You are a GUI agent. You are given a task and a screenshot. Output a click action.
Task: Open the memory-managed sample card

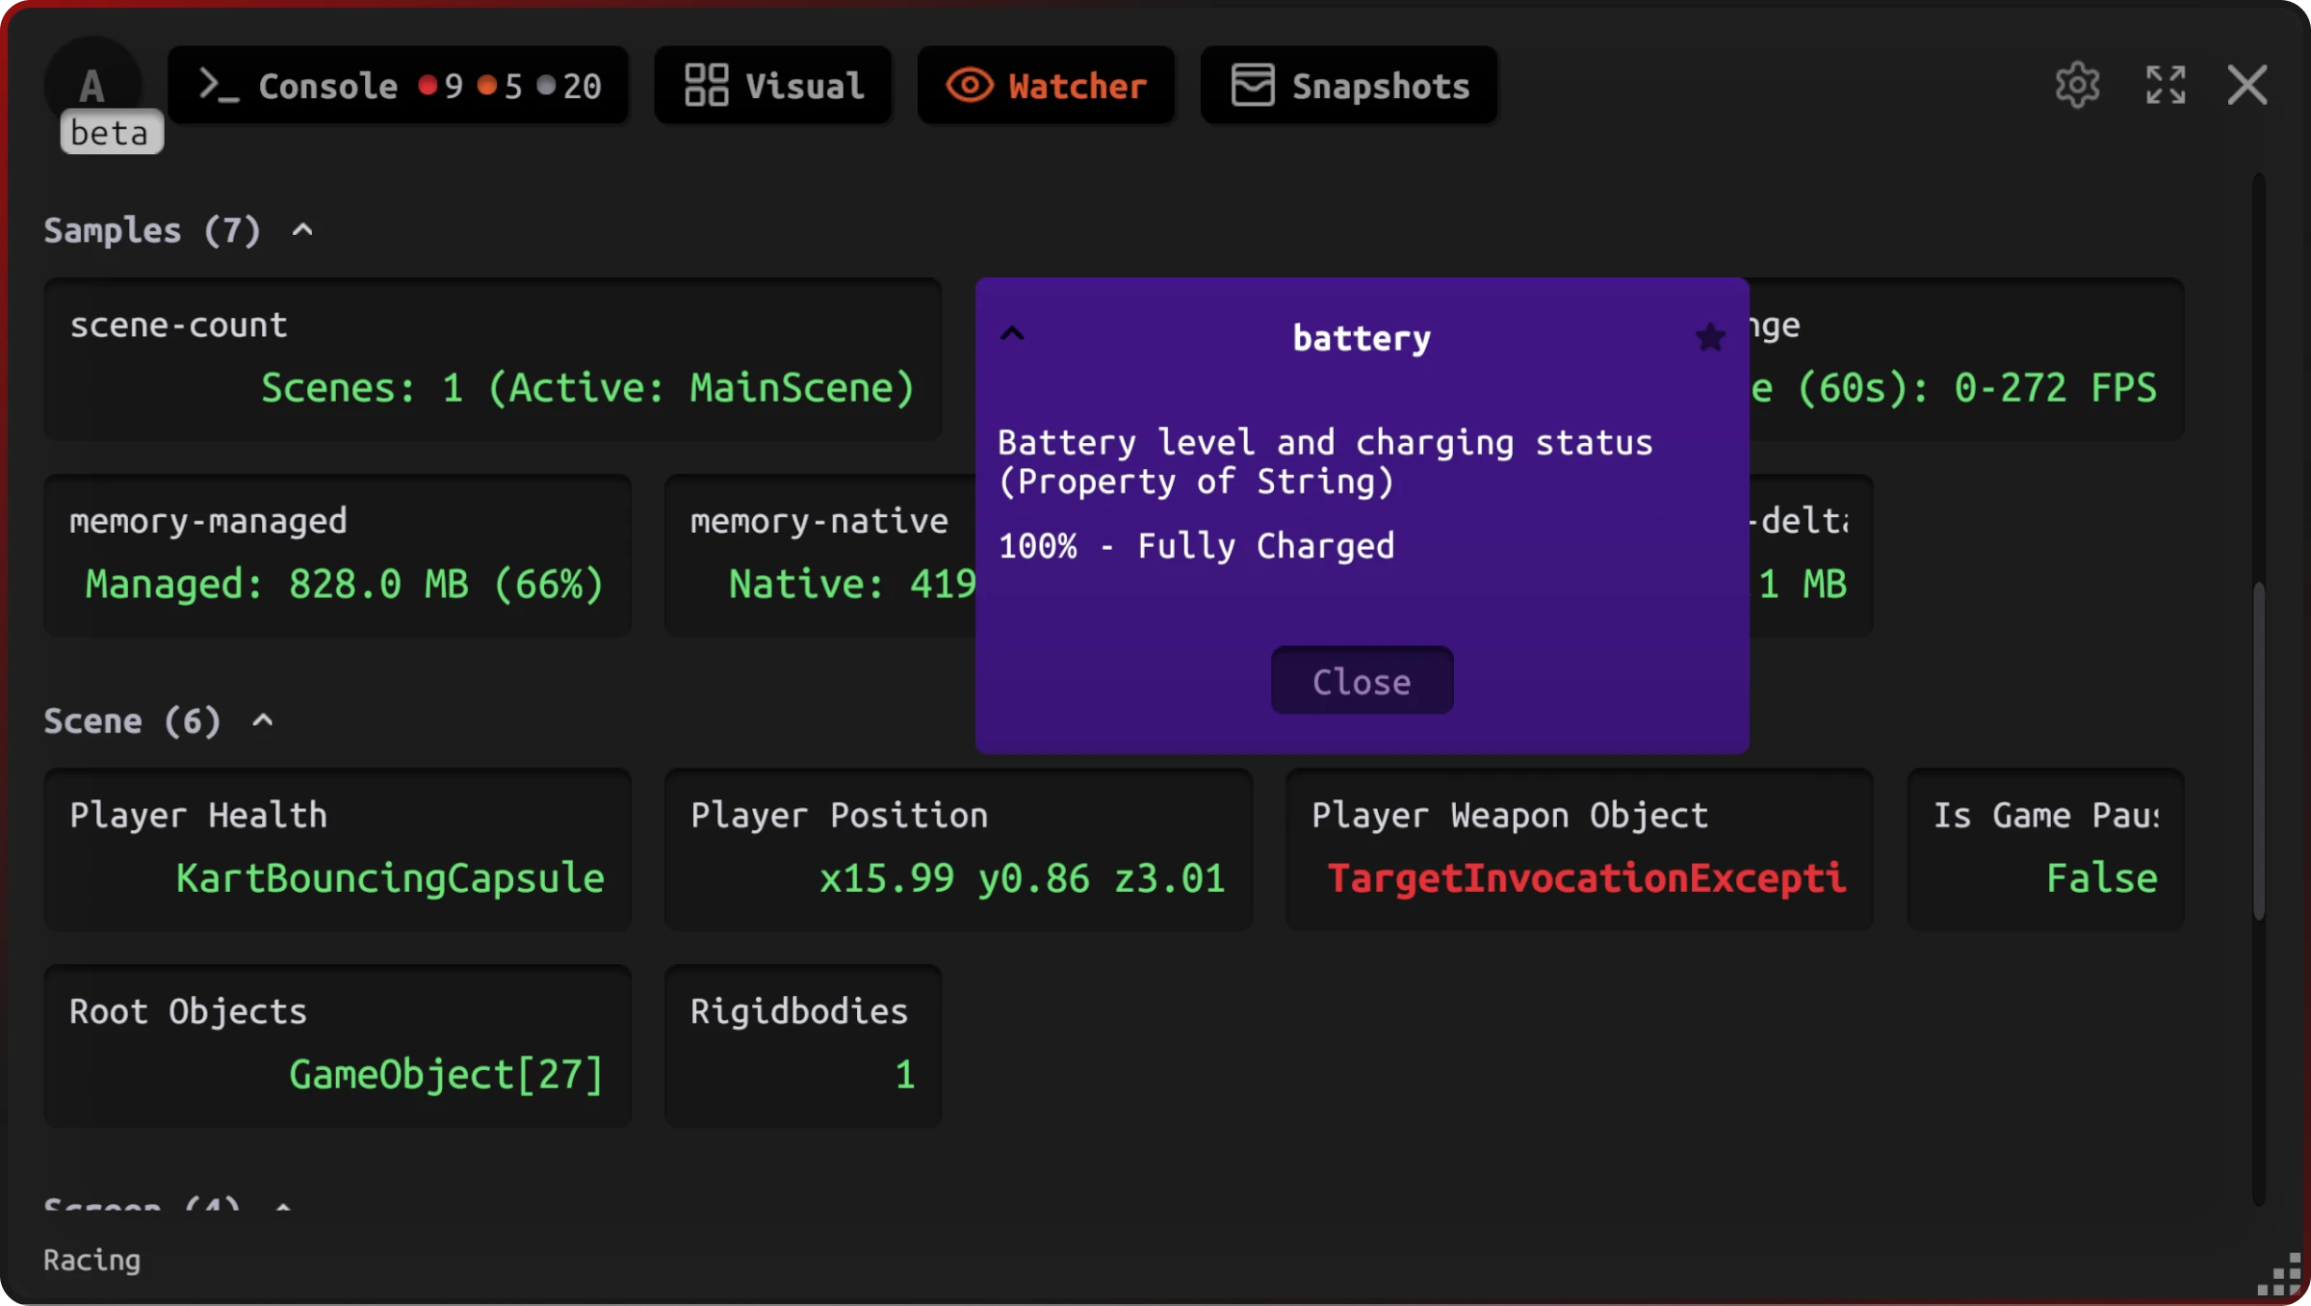coord(337,554)
